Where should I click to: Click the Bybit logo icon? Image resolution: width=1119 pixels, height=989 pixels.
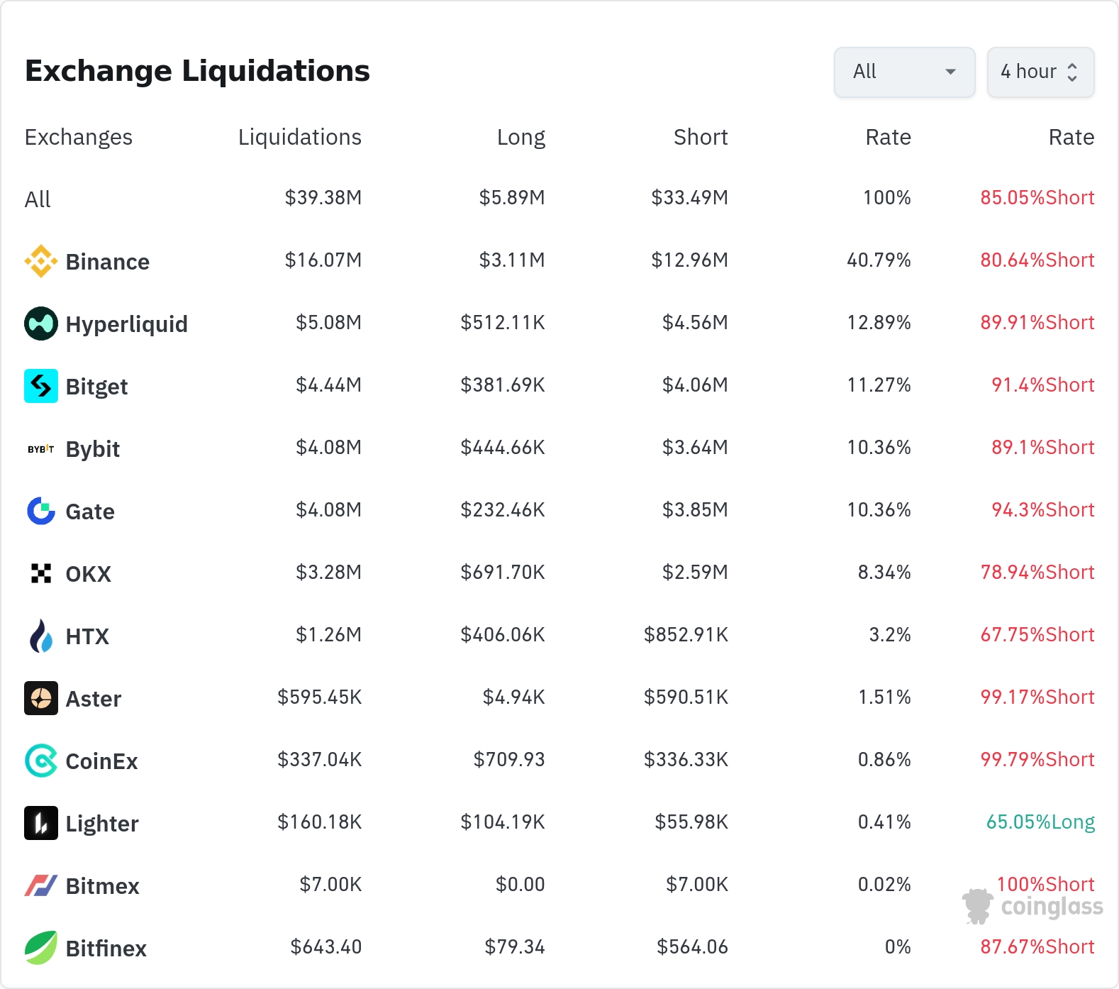pyautogui.click(x=41, y=448)
